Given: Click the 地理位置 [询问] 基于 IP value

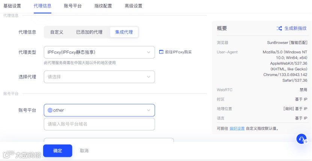Looking at the screenshot, I should coord(295,109).
